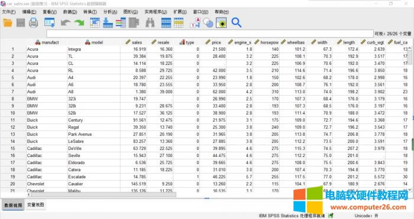Click the Search magnifier icon
This screenshot has height=219, width=414.
pos(237,22)
